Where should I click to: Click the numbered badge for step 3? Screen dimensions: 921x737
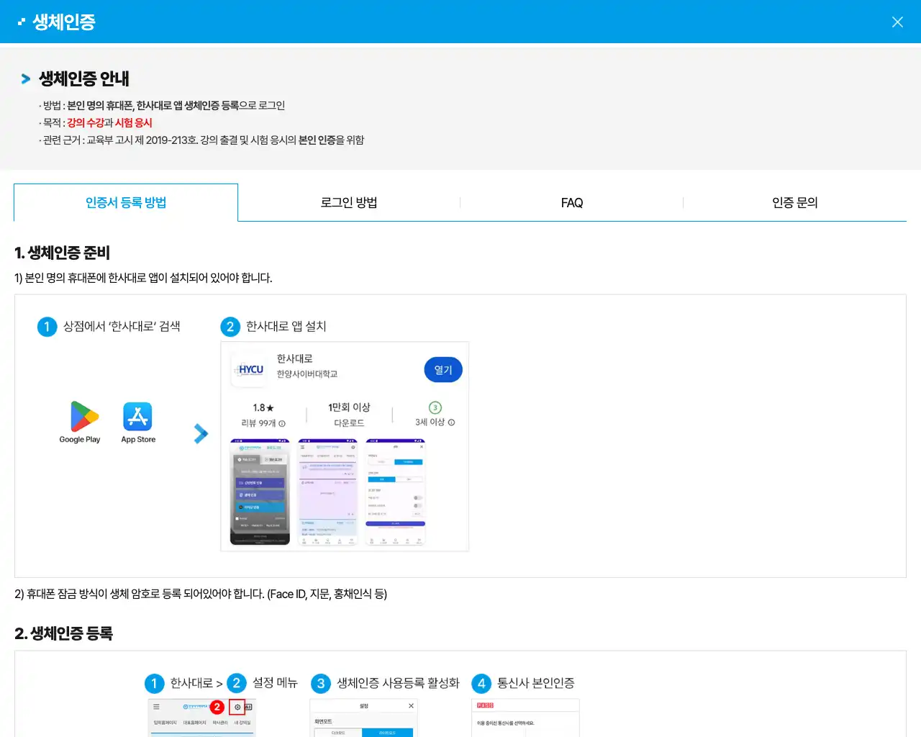pyautogui.click(x=321, y=683)
